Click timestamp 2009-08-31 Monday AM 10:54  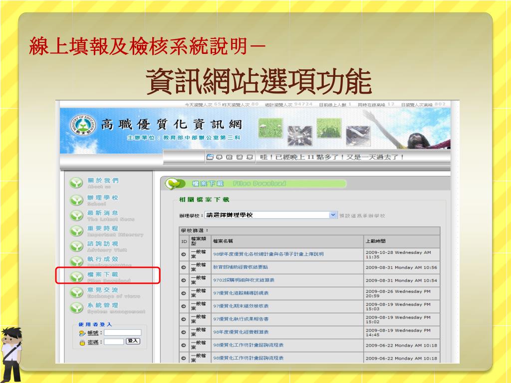(x=401, y=280)
